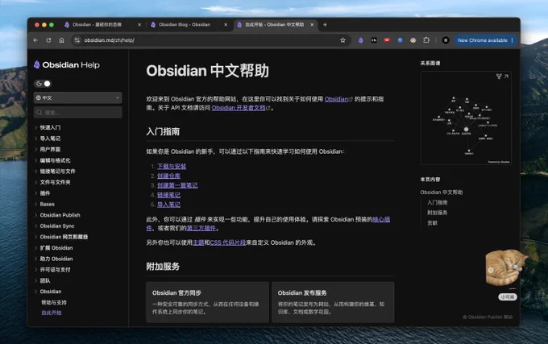Jump to 附加服务 in page outline
The width and height of the screenshot is (548, 344).
[x=438, y=213]
